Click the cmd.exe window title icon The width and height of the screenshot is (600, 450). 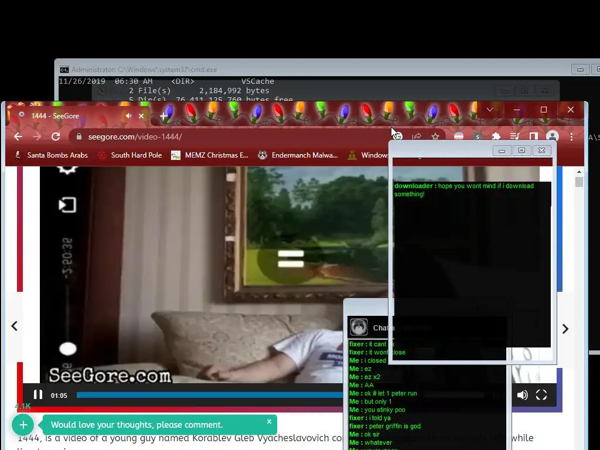[64, 70]
